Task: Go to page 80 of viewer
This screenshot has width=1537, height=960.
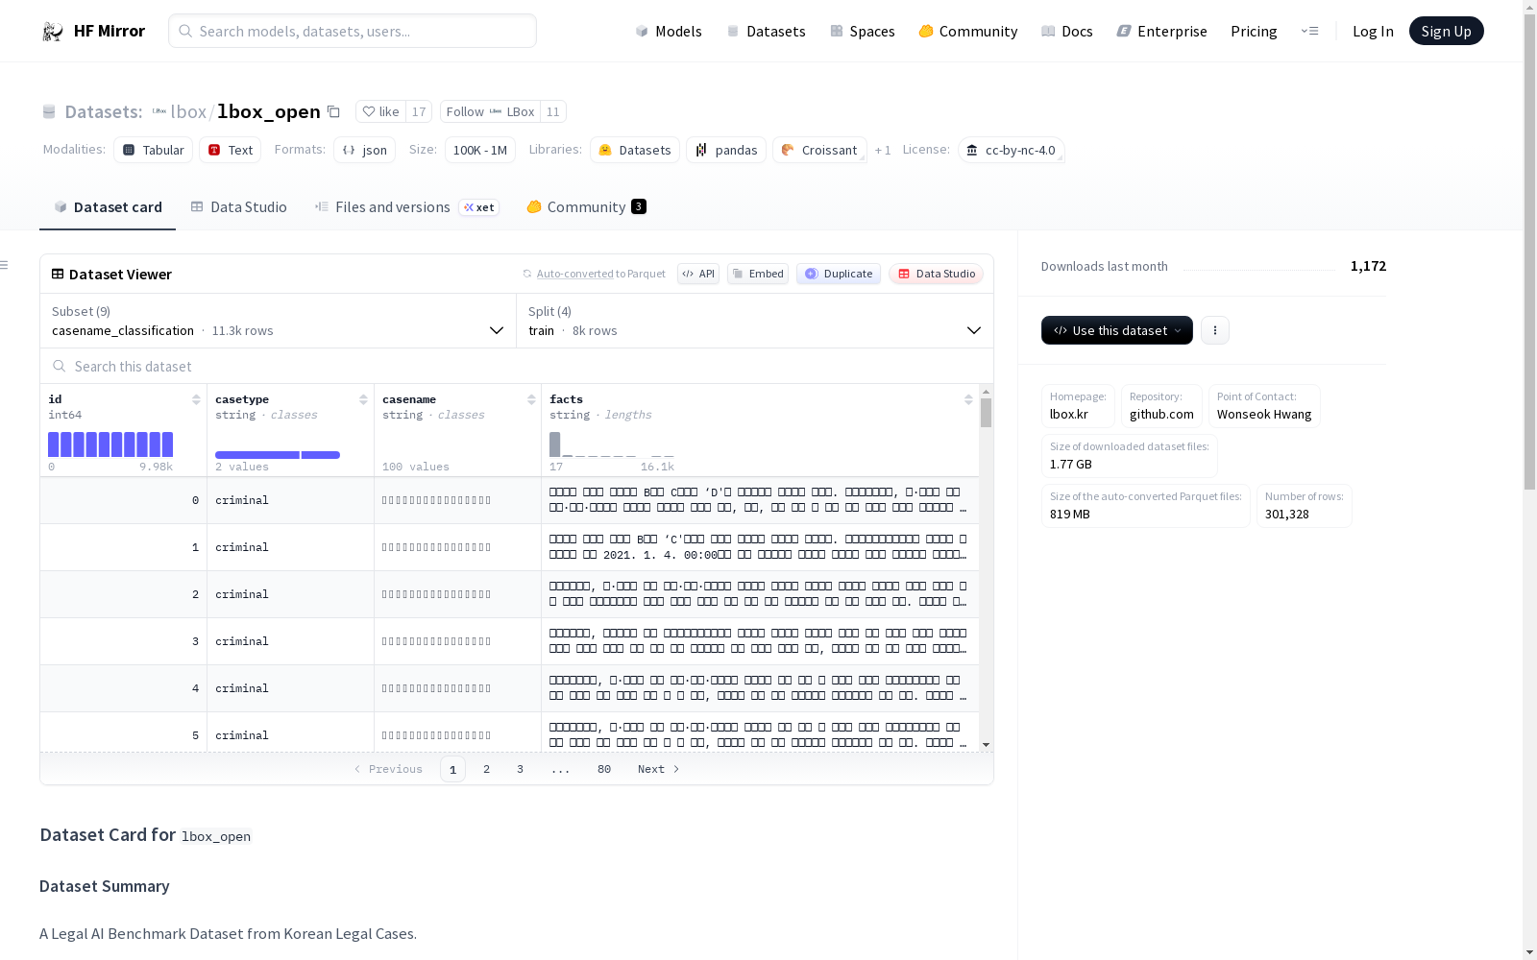Action: pyautogui.click(x=604, y=769)
